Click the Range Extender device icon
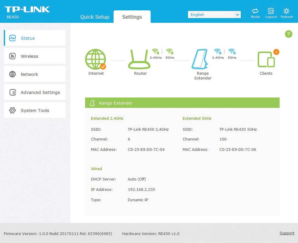 (x=200, y=59)
